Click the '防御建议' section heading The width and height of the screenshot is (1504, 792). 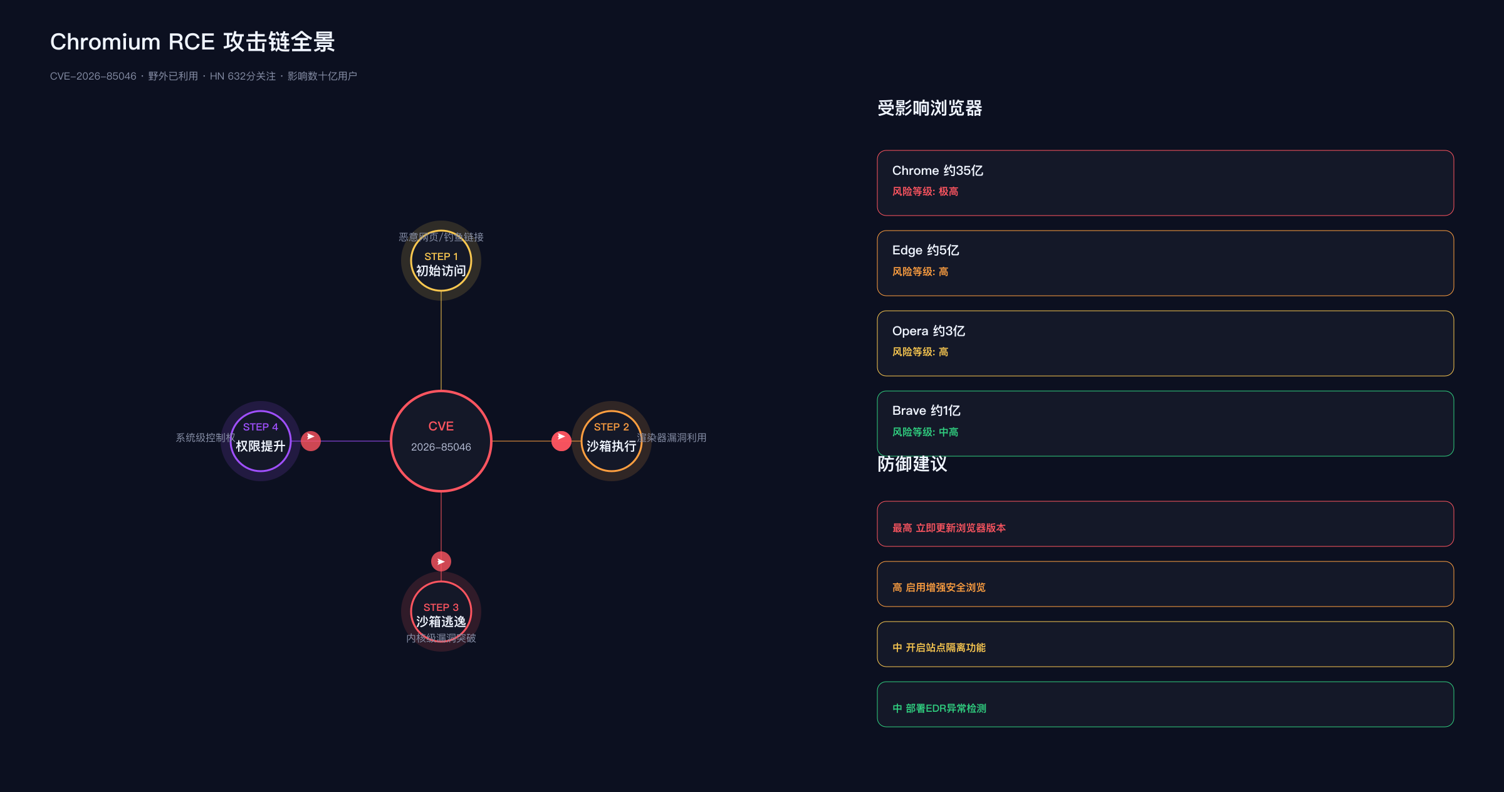click(912, 464)
